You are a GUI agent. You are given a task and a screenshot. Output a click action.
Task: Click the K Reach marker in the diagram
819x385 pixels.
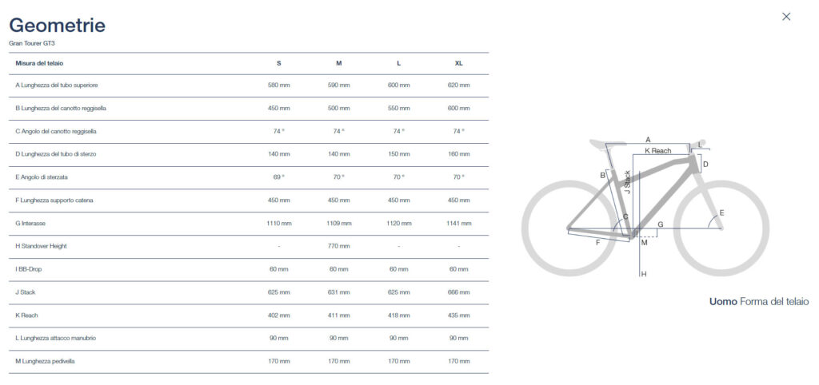click(657, 151)
